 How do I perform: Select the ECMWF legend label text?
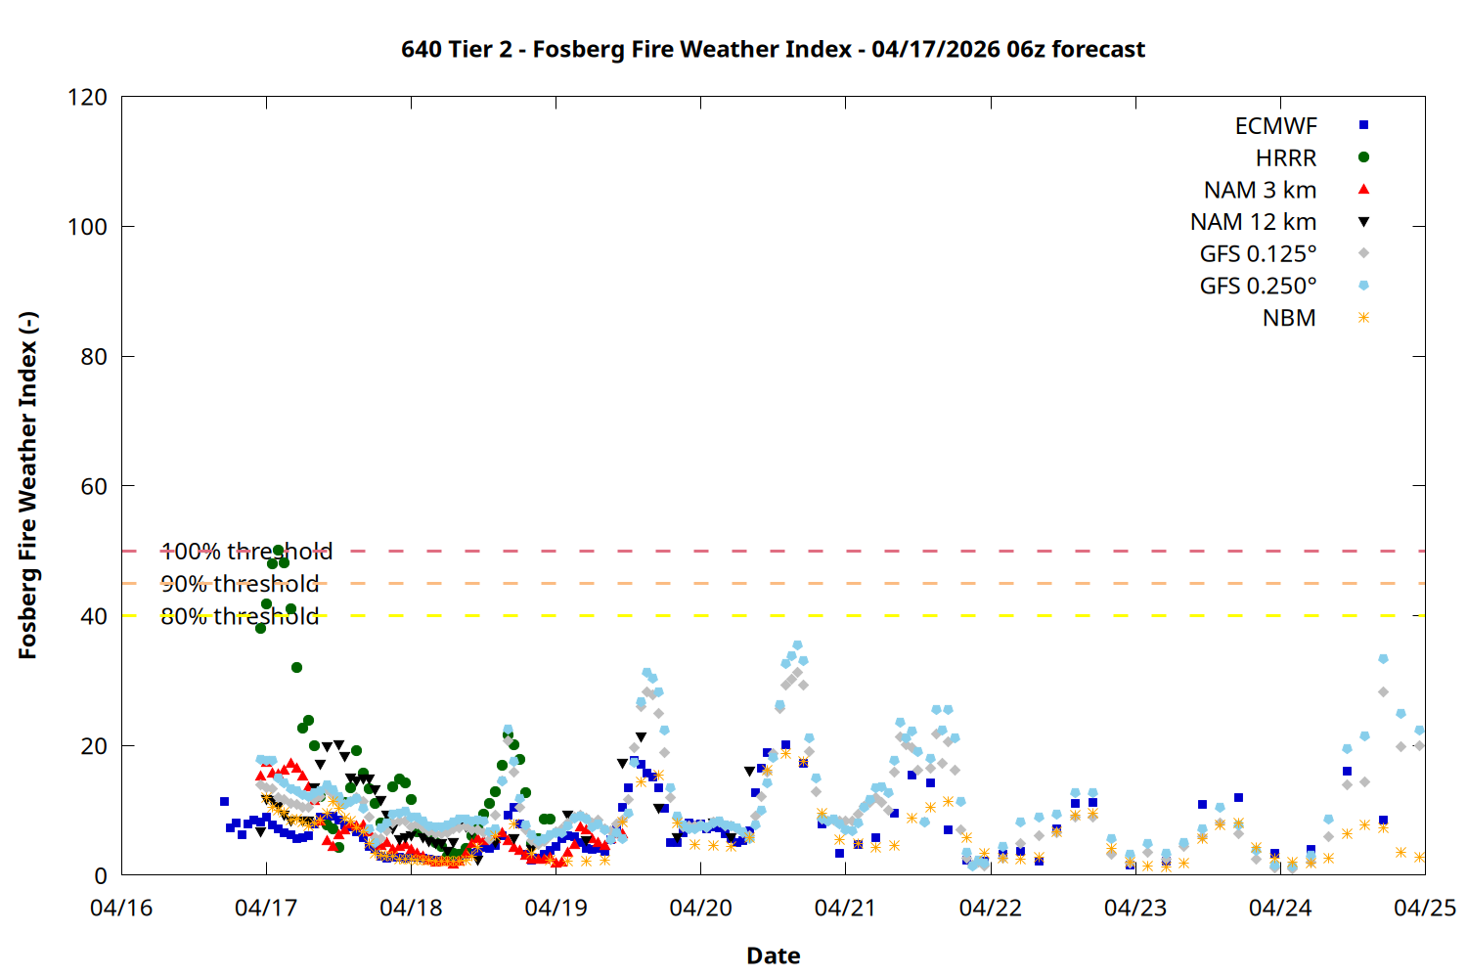point(1275,126)
